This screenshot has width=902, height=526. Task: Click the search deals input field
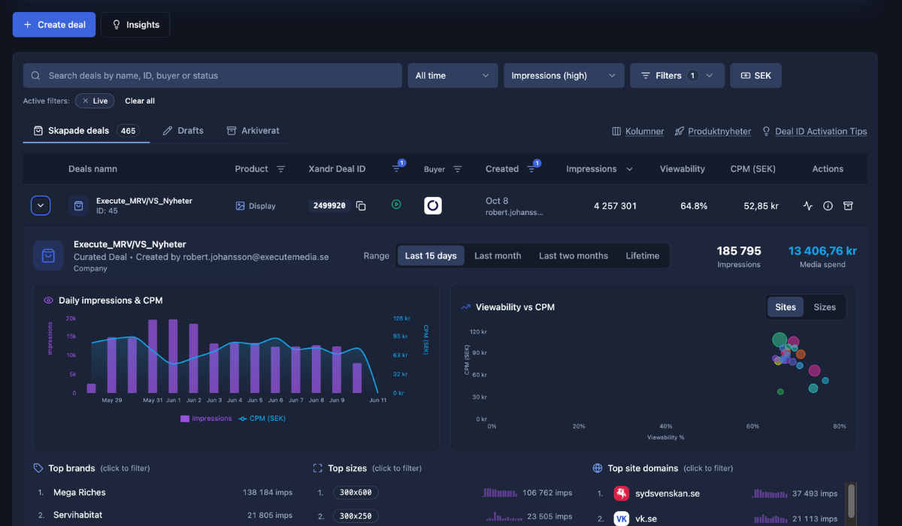213,75
